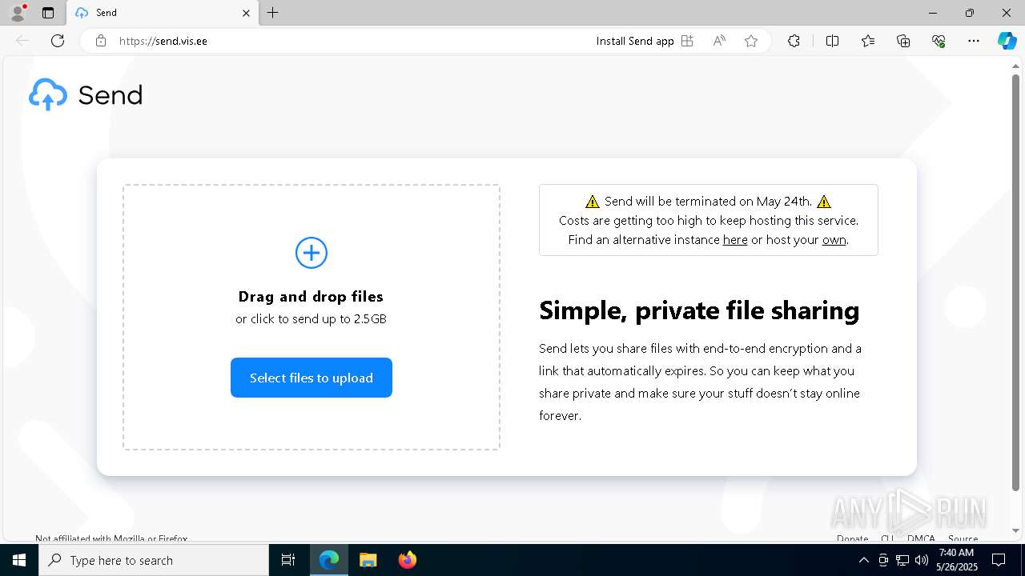Toggle split screen icon
Image resolution: width=1025 pixels, height=576 pixels.
832,41
